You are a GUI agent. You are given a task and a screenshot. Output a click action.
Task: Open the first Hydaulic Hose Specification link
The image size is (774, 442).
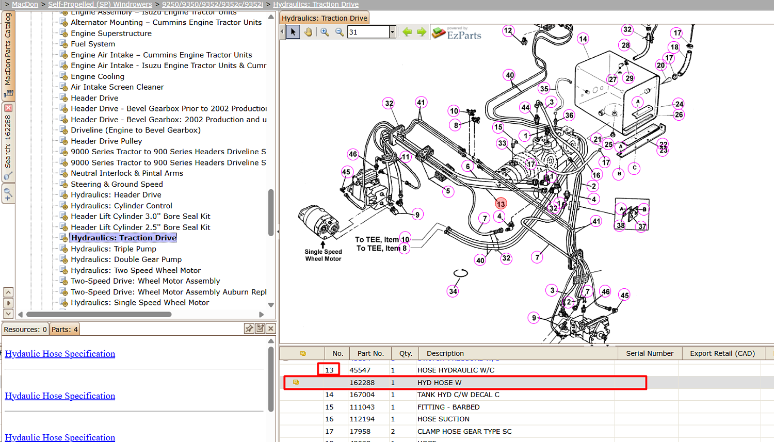[x=60, y=354]
